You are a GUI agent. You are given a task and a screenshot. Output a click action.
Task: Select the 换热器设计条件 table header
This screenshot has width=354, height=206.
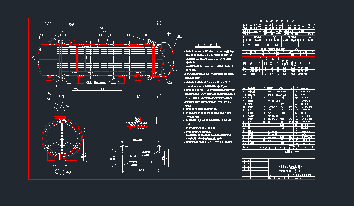pyautogui.click(x=277, y=21)
